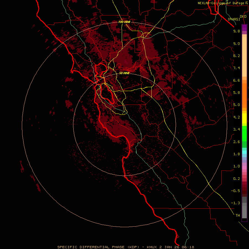Click the 5.0 scale value
Viewport: 249px width, 249px height.
coord(237,105)
